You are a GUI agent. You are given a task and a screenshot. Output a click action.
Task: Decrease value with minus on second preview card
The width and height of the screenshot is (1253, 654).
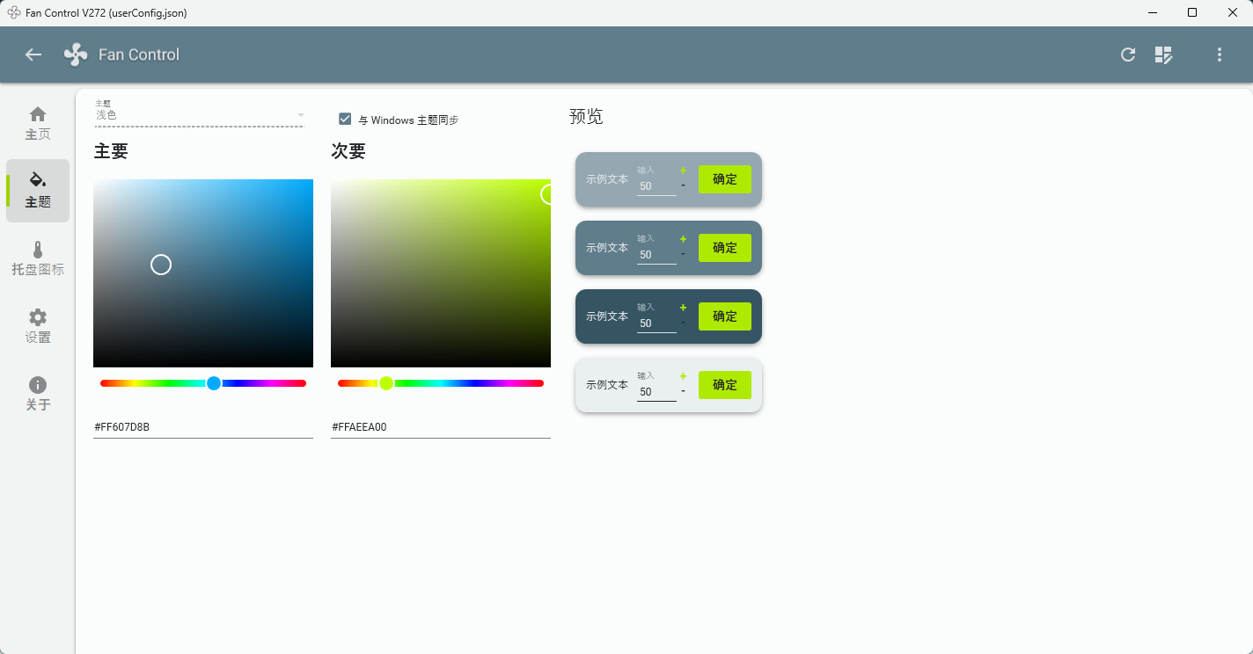tap(683, 253)
